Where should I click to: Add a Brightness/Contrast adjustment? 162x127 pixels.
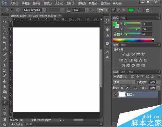click(x=123, y=55)
